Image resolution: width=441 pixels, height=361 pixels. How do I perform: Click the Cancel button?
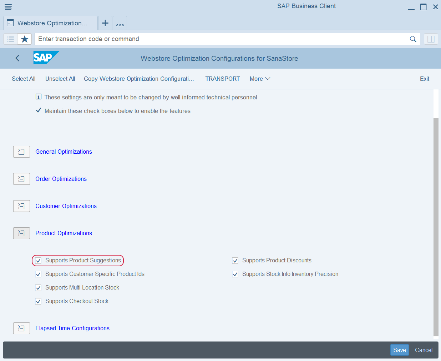424,350
